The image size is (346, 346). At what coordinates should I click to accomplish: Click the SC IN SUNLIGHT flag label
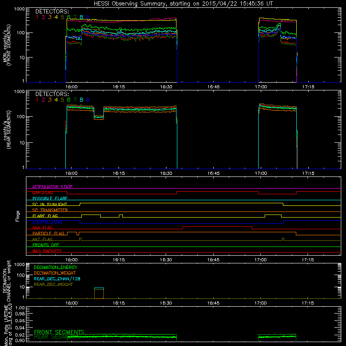click(50, 204)
